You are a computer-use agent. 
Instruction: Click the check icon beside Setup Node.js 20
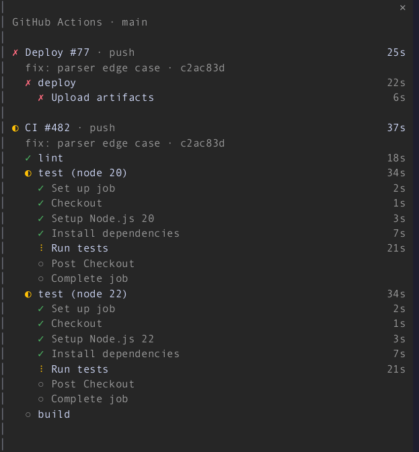tap(41, 219)
